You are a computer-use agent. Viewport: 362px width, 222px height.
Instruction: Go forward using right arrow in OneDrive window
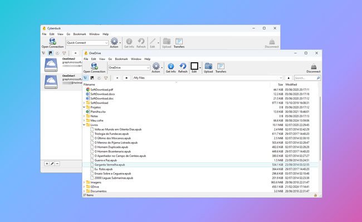click(x=126, y=78)
